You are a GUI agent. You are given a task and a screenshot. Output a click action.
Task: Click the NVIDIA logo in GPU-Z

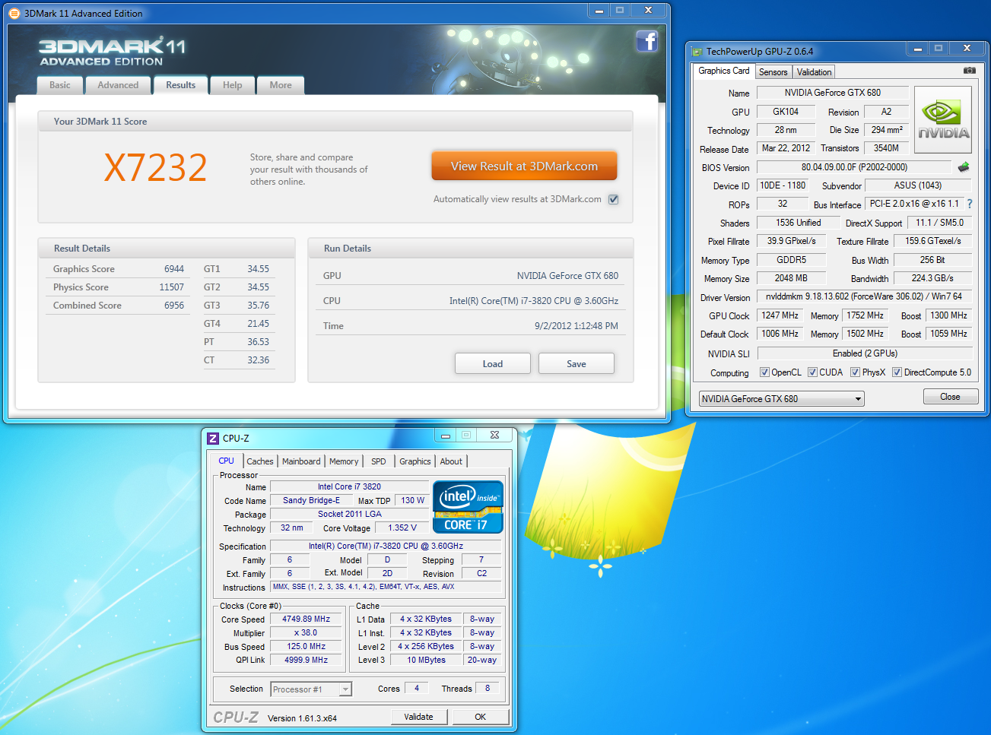click(943, 120)
